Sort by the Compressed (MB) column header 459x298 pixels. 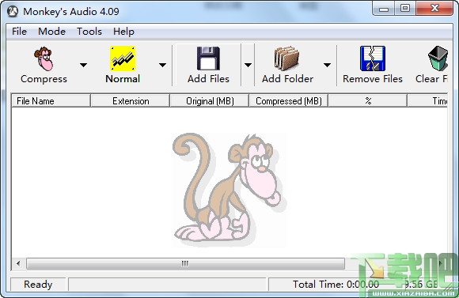coord(288,101)
